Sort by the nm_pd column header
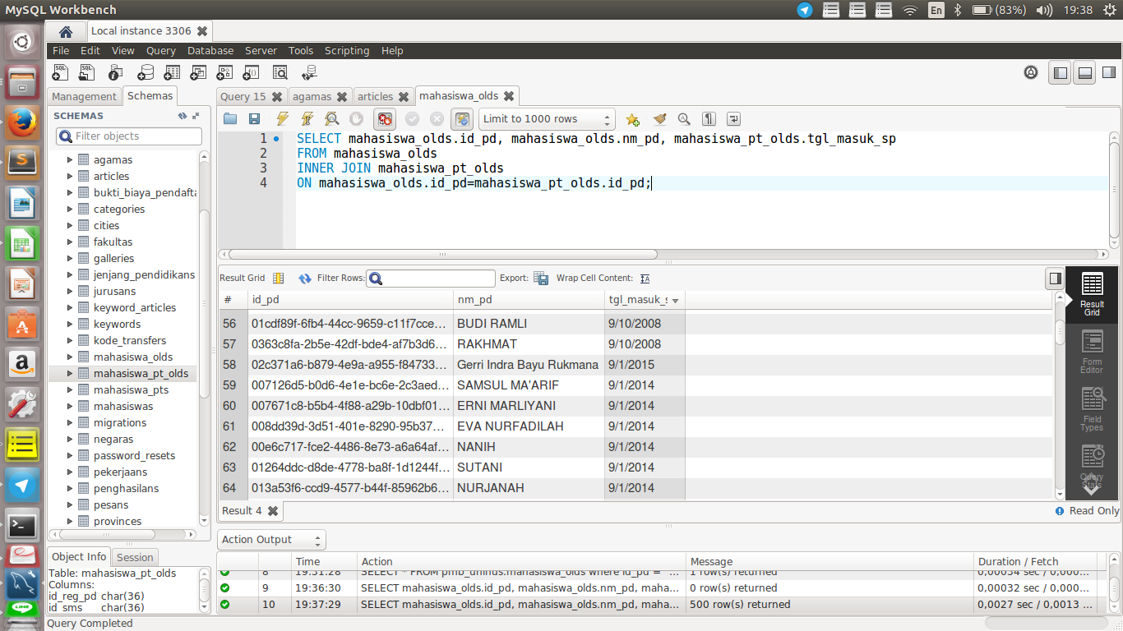1123x631 pixels. [x=529, y=301]
